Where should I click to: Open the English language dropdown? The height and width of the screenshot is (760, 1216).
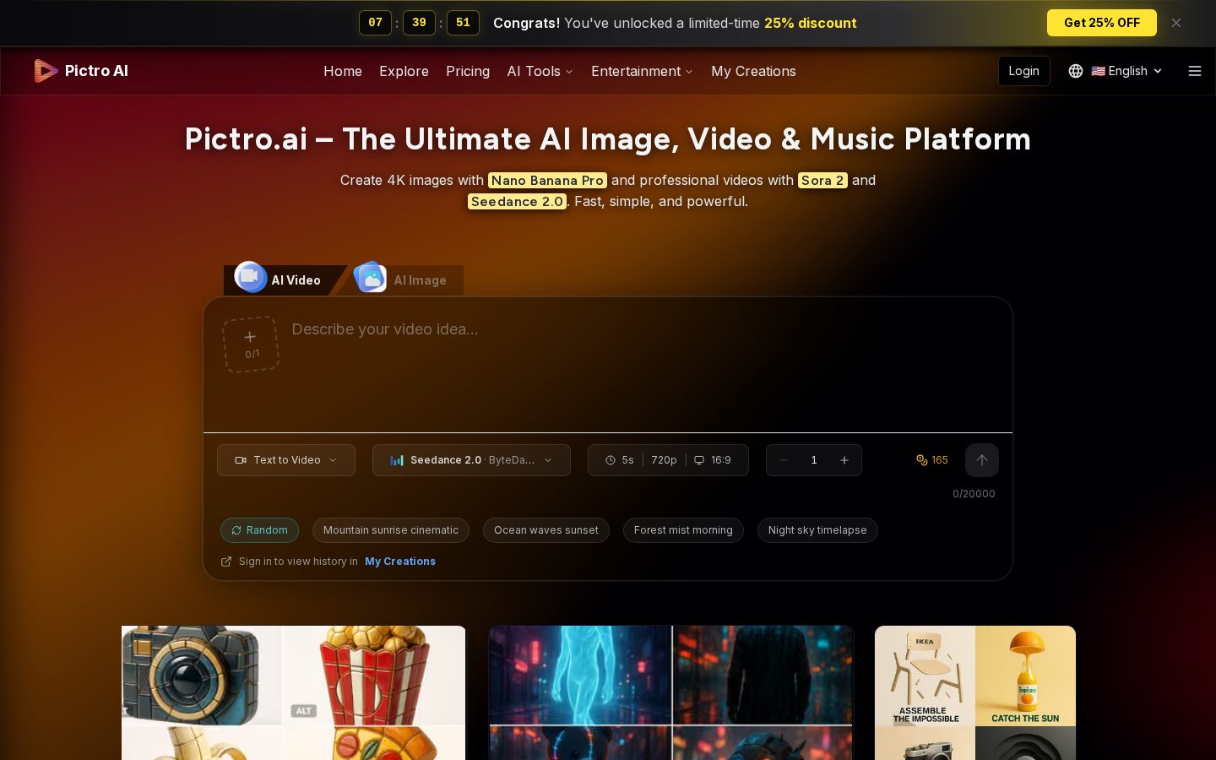[1126, 71]
